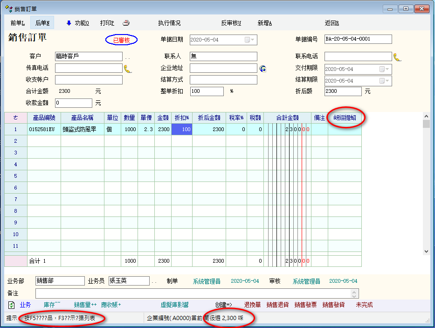Click the scroll-down arrow of the table scrollbar
The image size is (435, 328).
click(x=426, y=251)
